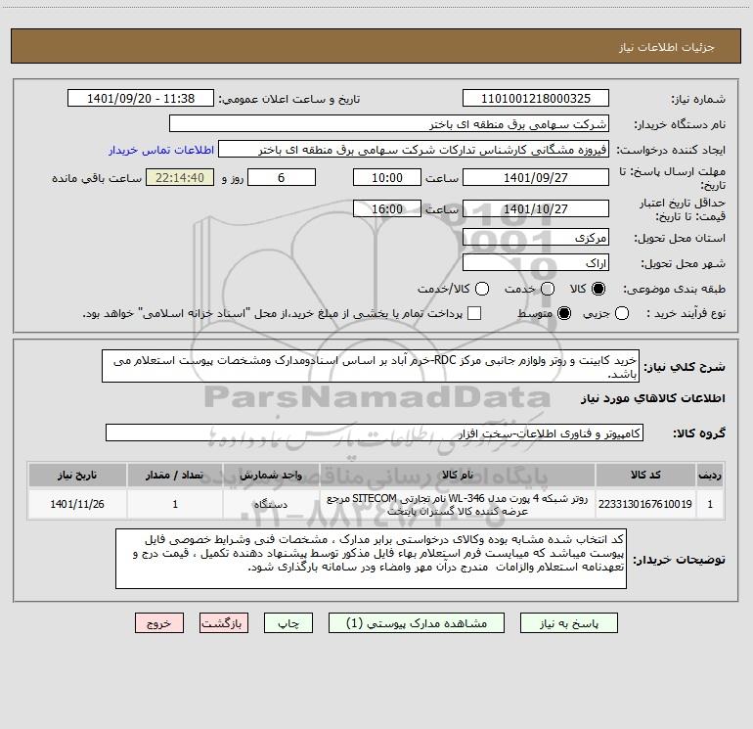Click the buyer organization name field
The width and height of the screenshot is (753, 729).
(x=389, y=124)
